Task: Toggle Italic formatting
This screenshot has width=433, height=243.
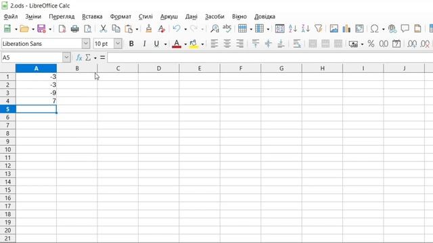Action: pos(144,43)
